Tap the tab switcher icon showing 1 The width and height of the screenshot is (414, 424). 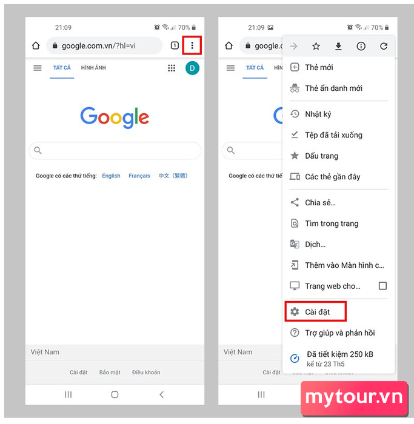[175, 45]
